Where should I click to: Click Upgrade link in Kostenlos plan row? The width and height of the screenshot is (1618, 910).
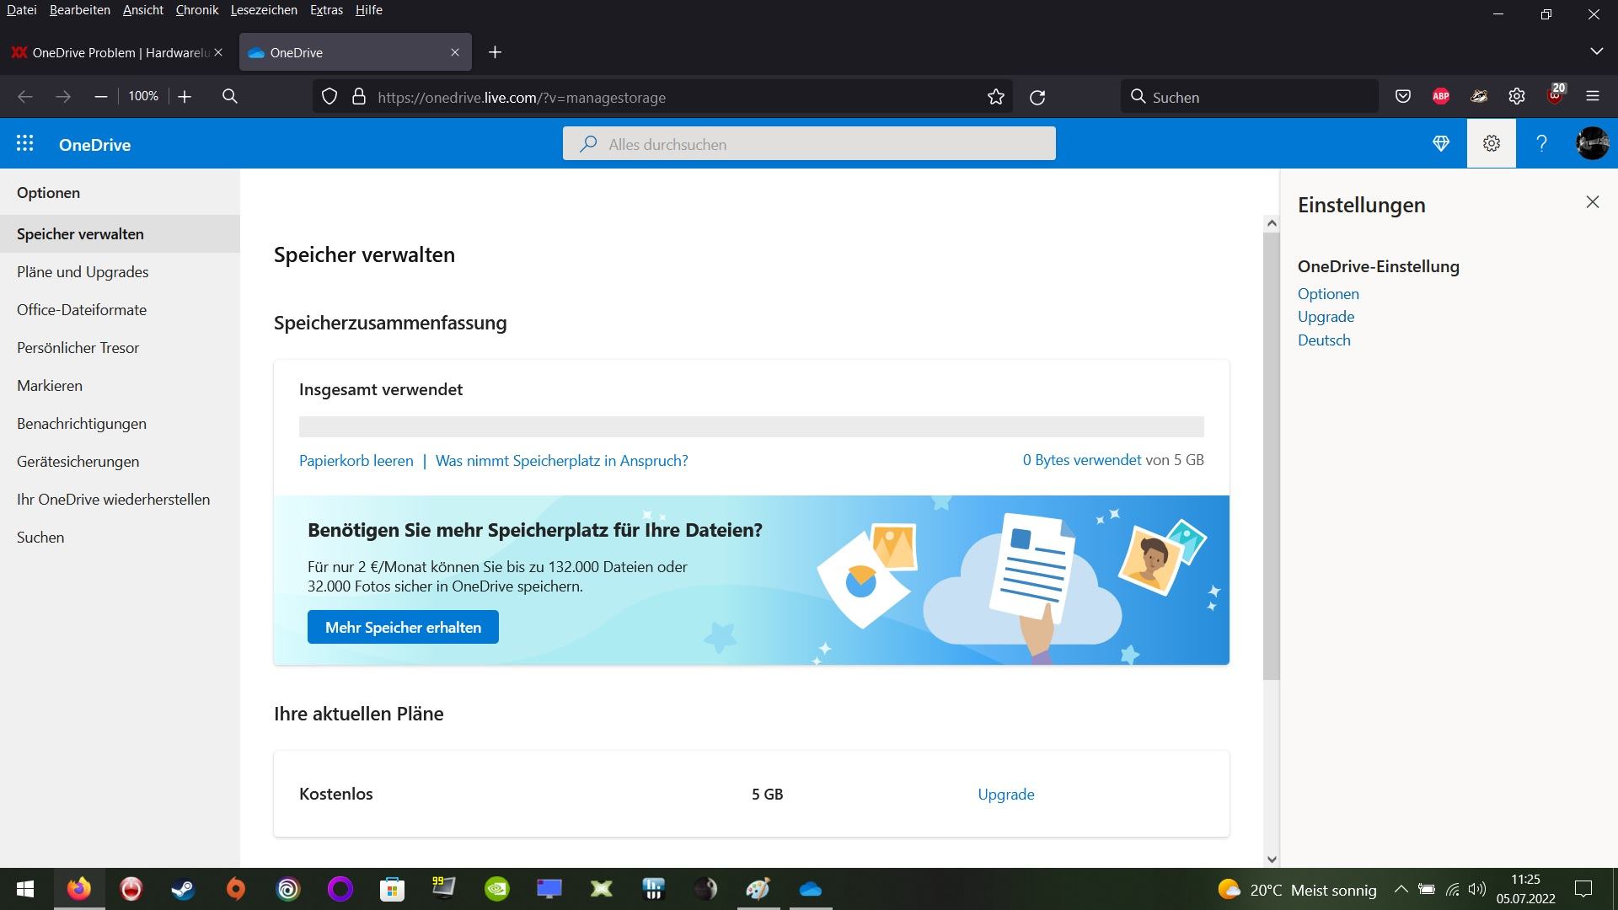click(1006, 794)
